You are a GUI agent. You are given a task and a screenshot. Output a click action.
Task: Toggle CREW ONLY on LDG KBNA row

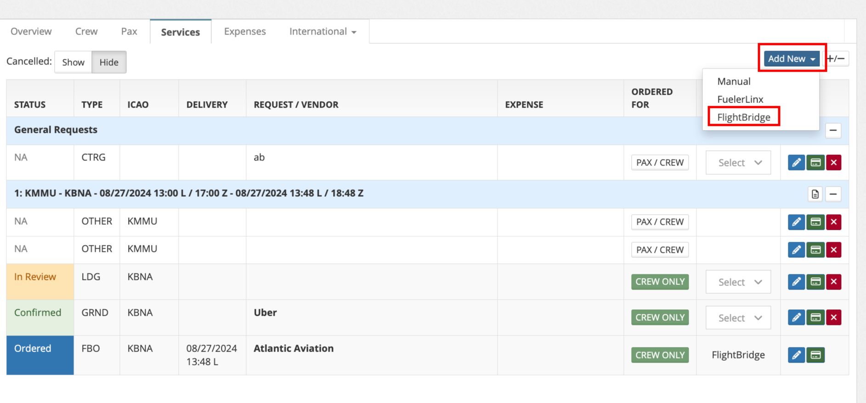660,282
